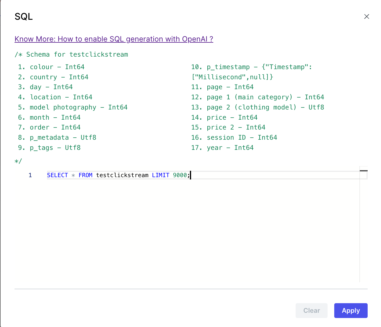Click the LIMIT keyword in query
Screen dimensions: 381x327
point(161,175)
